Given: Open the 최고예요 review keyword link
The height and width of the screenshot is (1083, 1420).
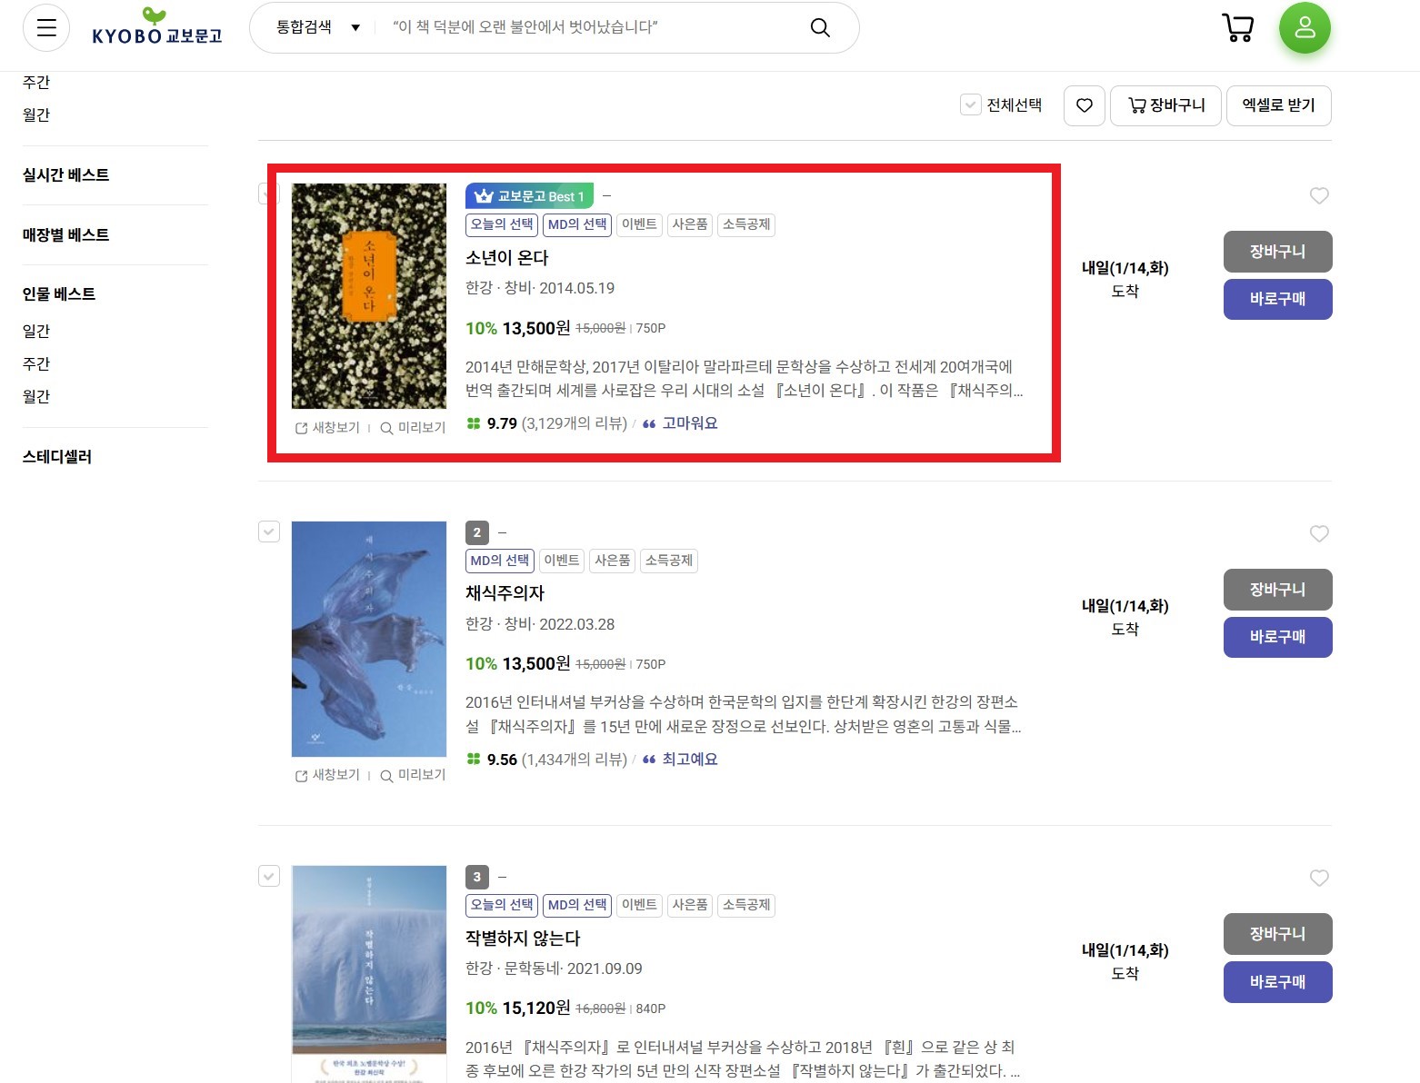Looking at the screenshot, I should [x=690, y=760].
